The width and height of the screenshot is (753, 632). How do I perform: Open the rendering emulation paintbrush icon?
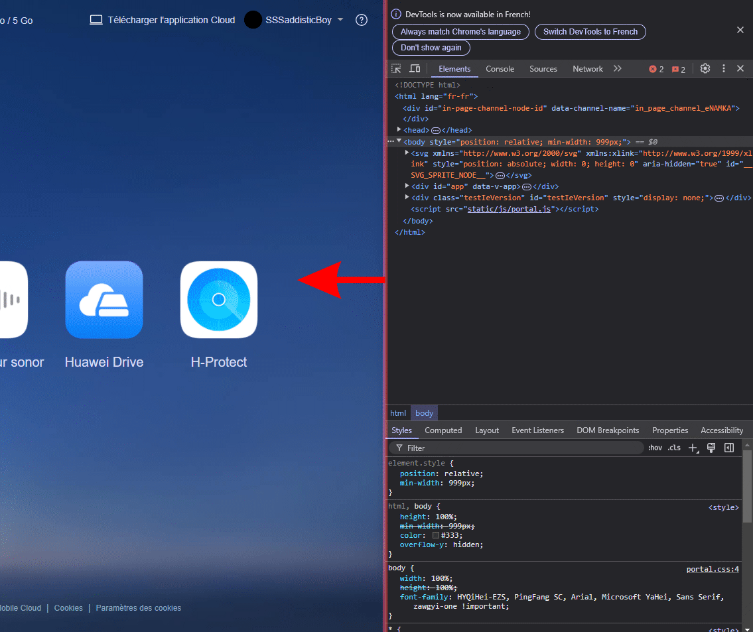711,448
